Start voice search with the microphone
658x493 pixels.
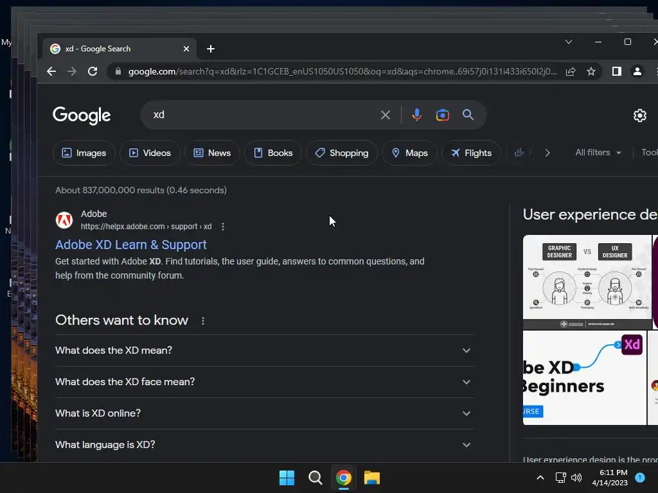416,115
